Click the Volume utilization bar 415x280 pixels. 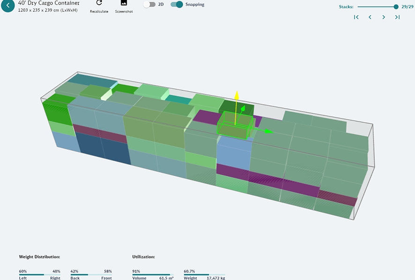click(153, 274)
